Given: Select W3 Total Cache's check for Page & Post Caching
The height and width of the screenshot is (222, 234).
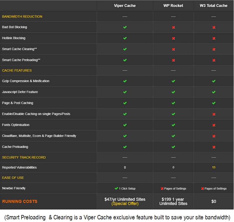Looking at the screenshot, I should point(214,103).
